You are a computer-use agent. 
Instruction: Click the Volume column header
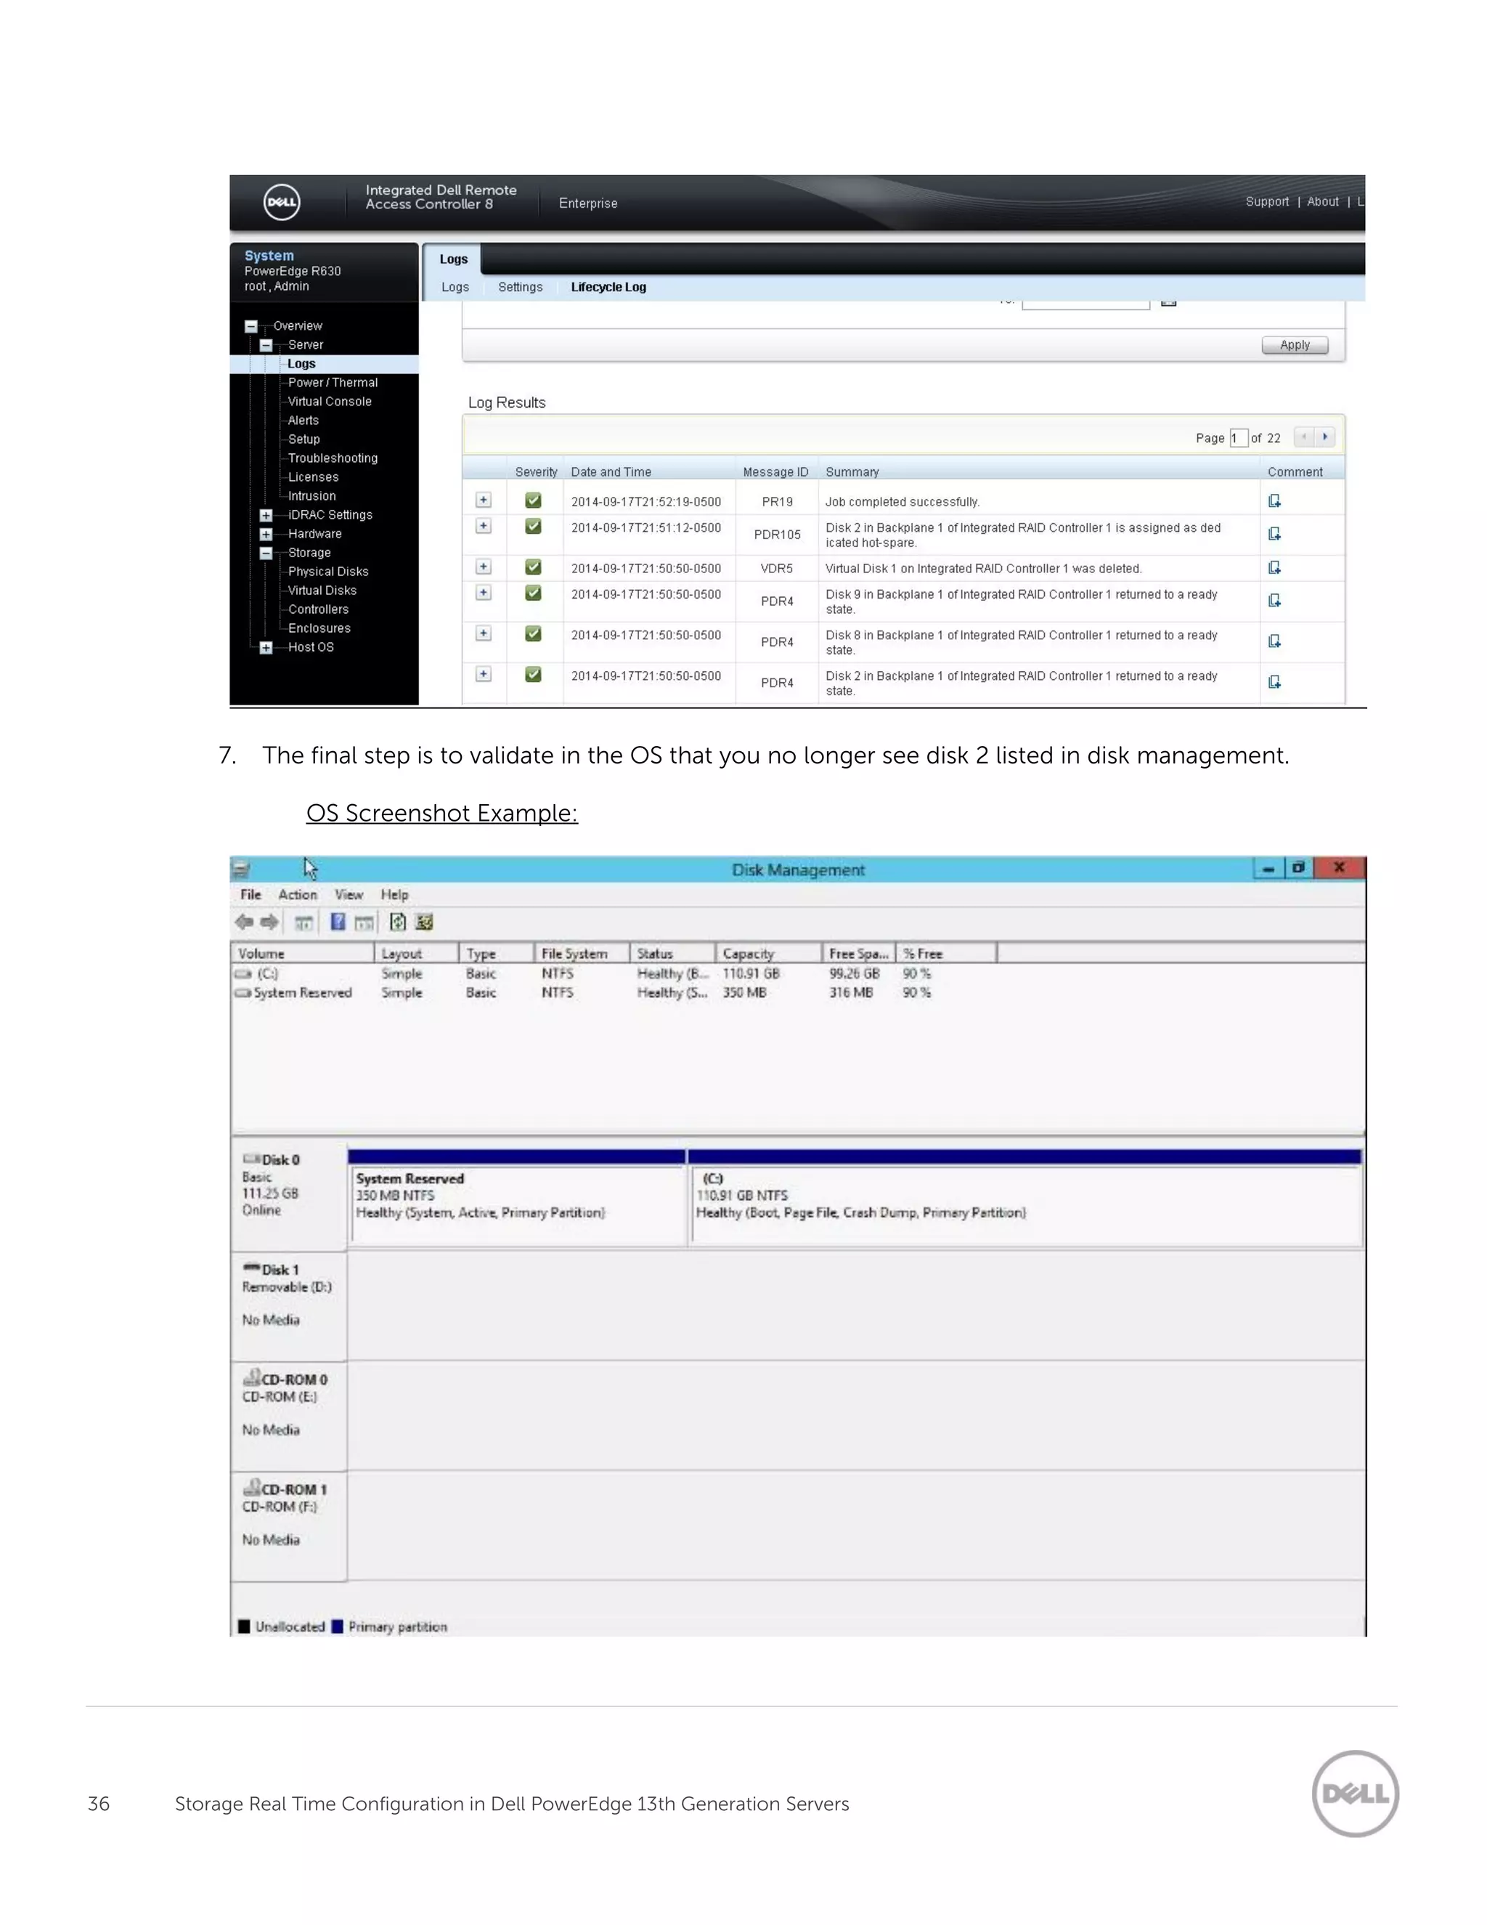click(x=303, y=954)
